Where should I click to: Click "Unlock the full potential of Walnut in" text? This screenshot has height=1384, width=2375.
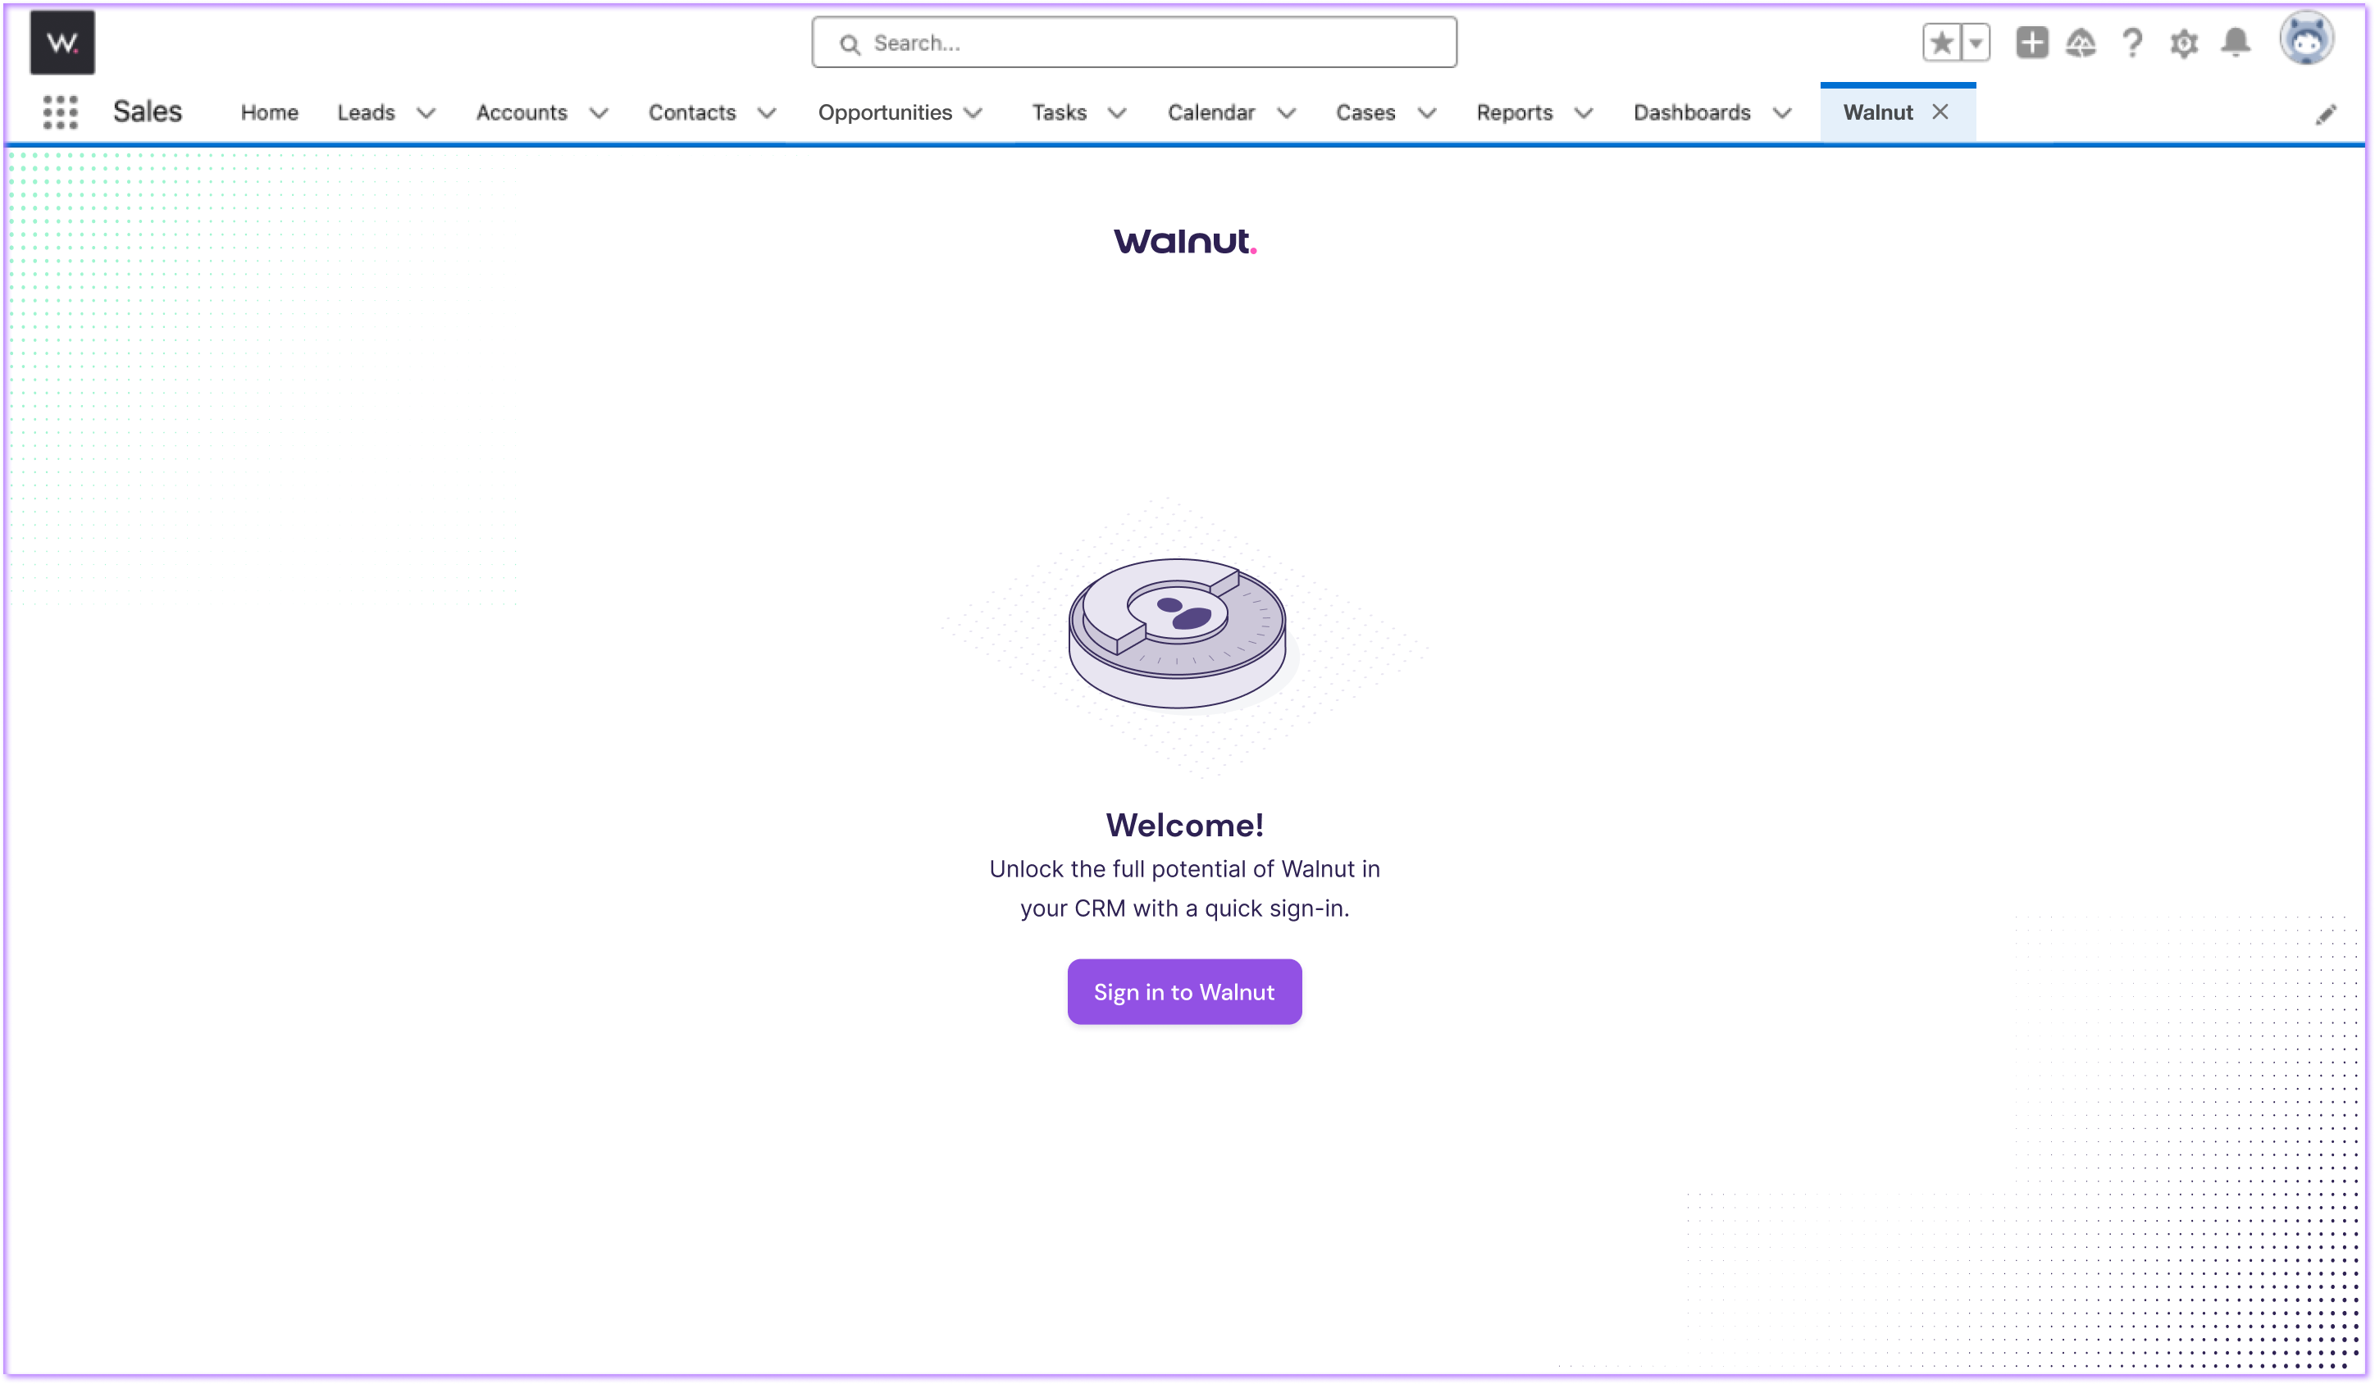click(1183, 868)
